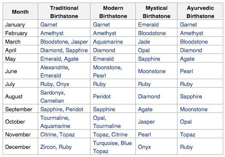Open Moonstone in September's Ayurvedic column
Viewport: 225px width, 157px height.
click(194, 109)
